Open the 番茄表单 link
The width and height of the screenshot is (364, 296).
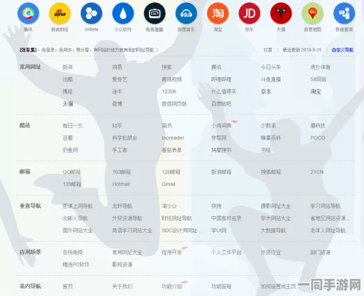coord(172,150)
